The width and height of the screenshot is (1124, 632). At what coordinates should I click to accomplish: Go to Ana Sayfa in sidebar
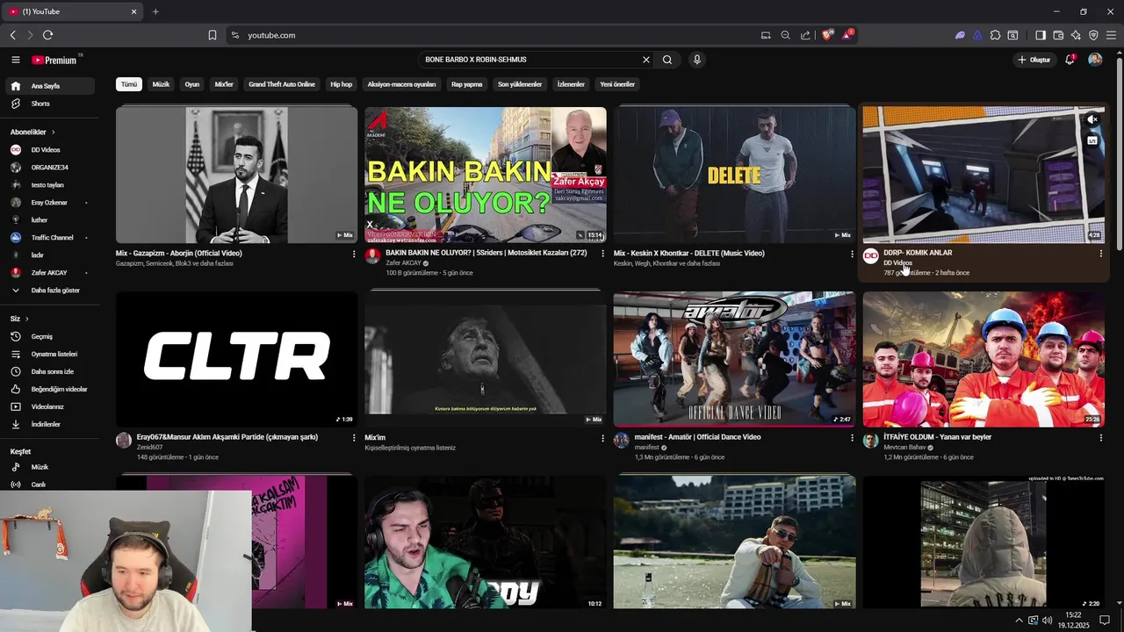pyautogui.click(x=49, y=86)
